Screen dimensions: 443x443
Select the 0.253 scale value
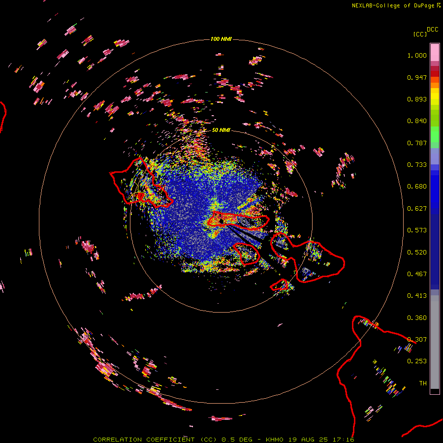[417, 361]
